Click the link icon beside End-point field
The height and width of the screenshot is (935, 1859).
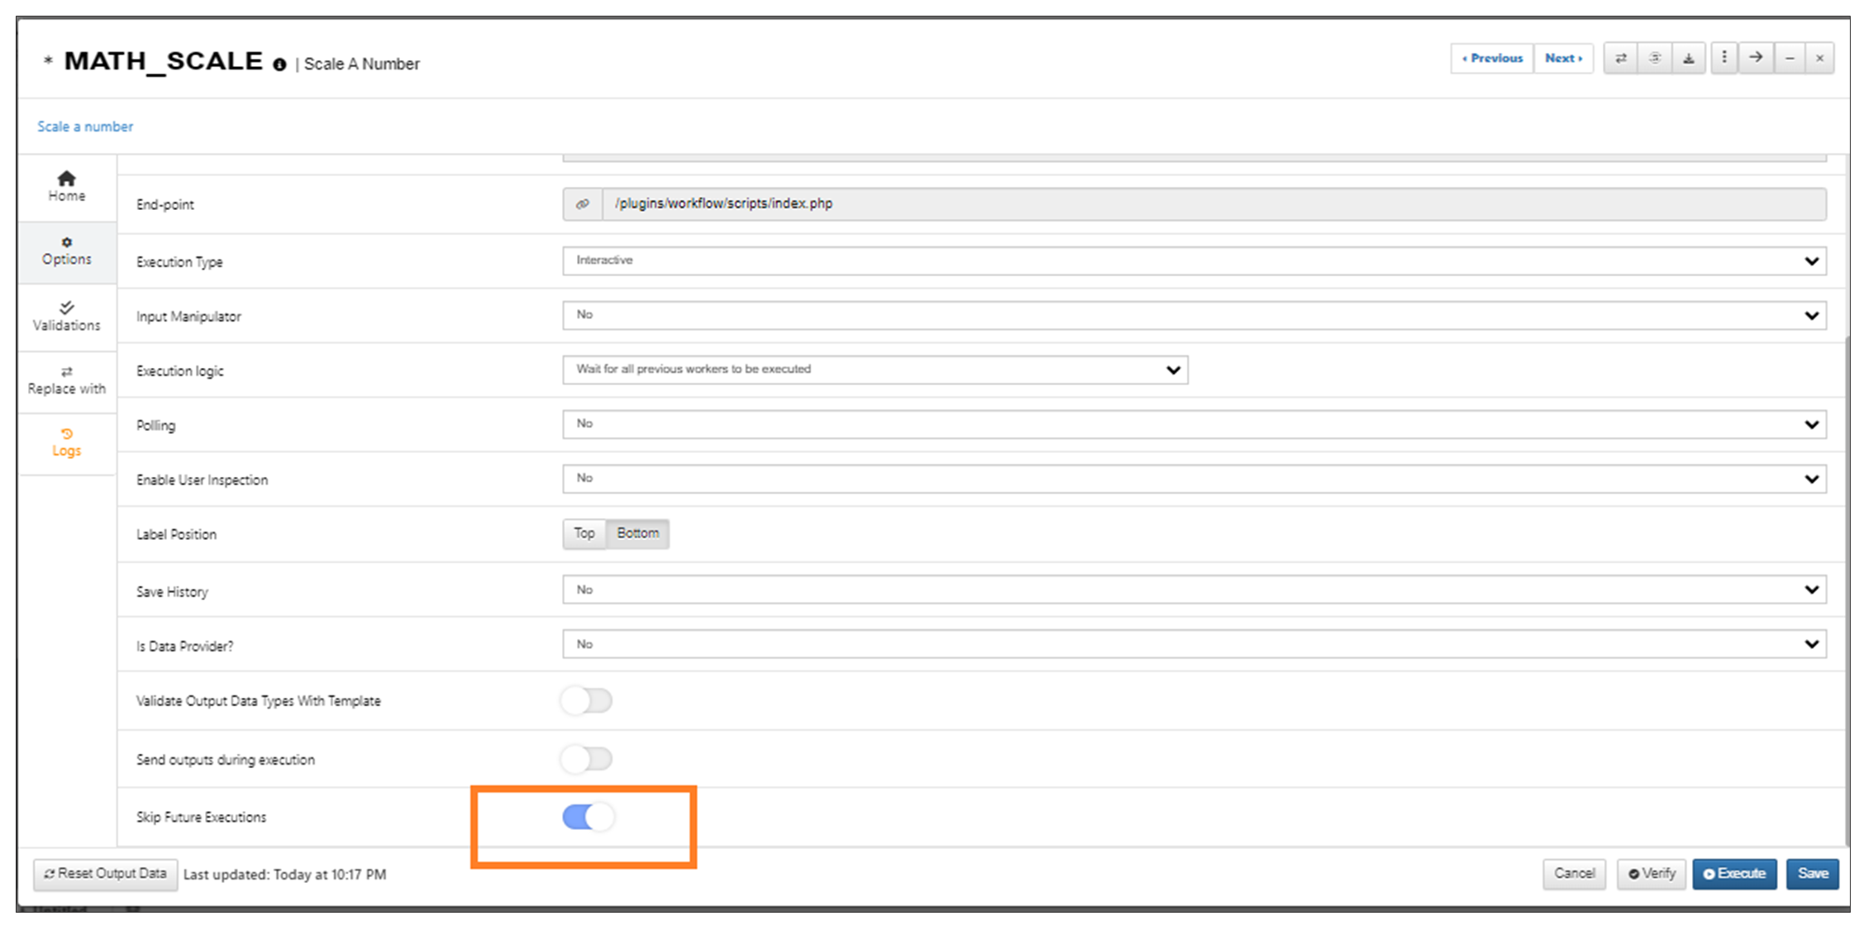[x=583, y=204]
